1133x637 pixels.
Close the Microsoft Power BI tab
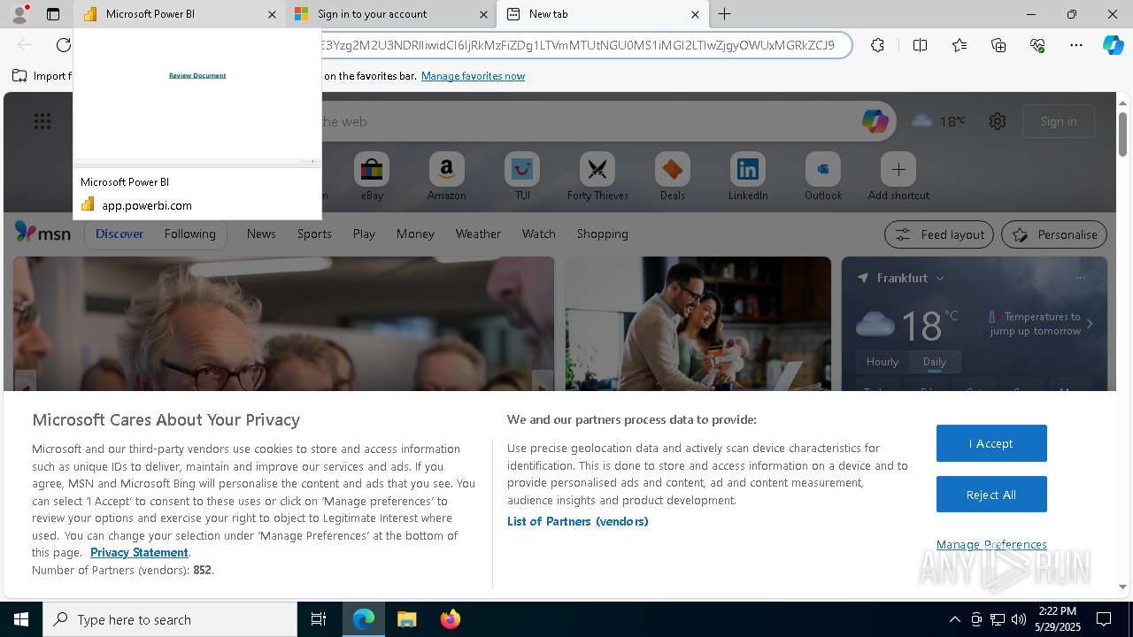(x=272, y=14)
